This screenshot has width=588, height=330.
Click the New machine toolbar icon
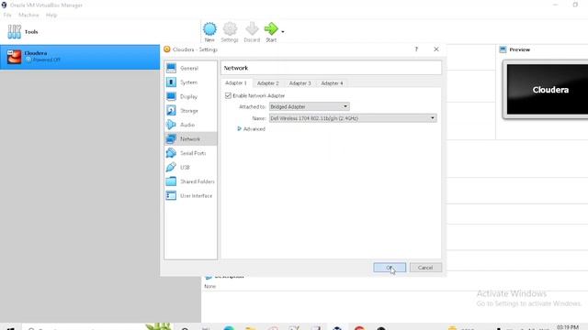209,29
